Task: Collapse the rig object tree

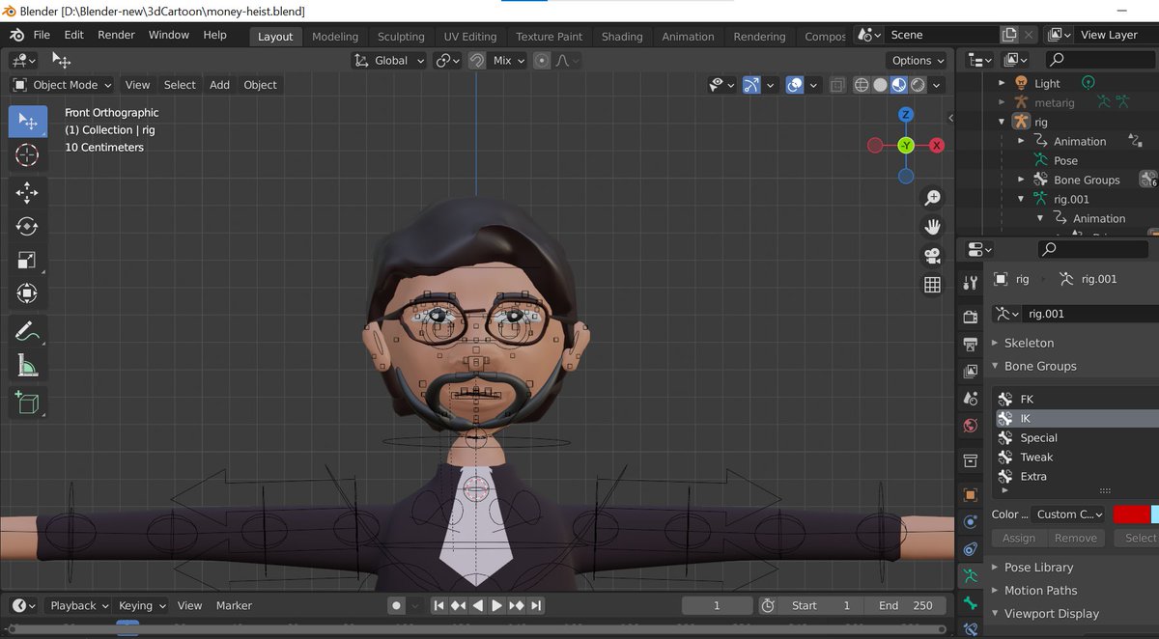Action: point(1002,122)
